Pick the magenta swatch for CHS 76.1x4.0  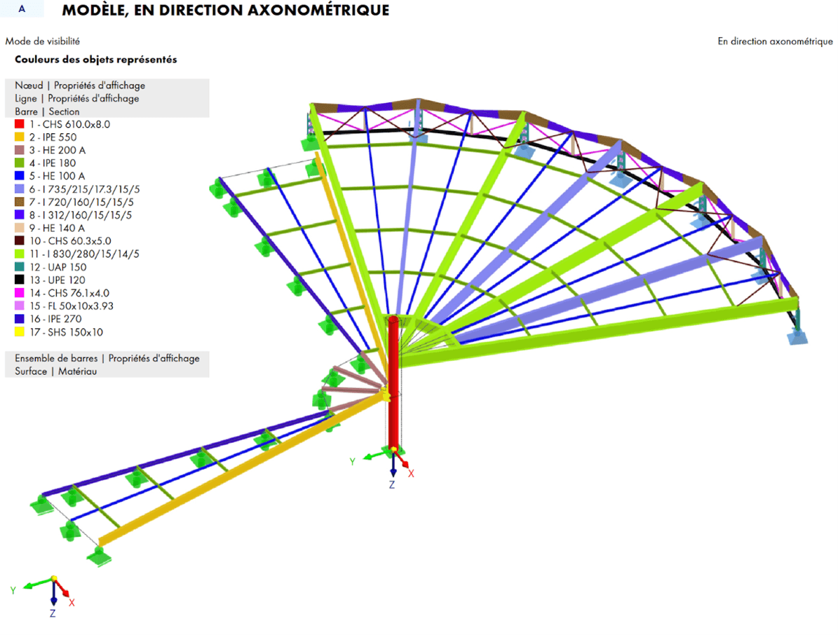pos(20,293)
